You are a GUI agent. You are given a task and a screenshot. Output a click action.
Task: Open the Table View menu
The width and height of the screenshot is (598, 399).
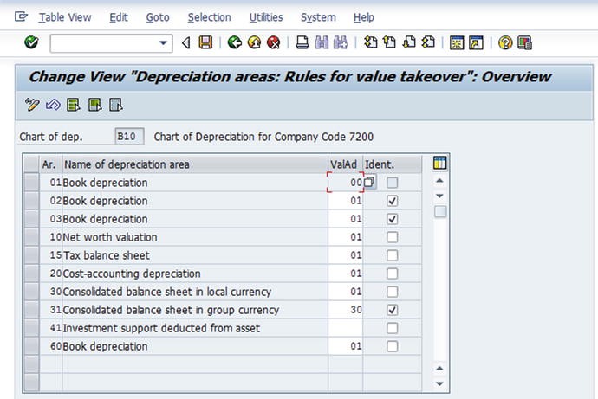pos(65,17)
